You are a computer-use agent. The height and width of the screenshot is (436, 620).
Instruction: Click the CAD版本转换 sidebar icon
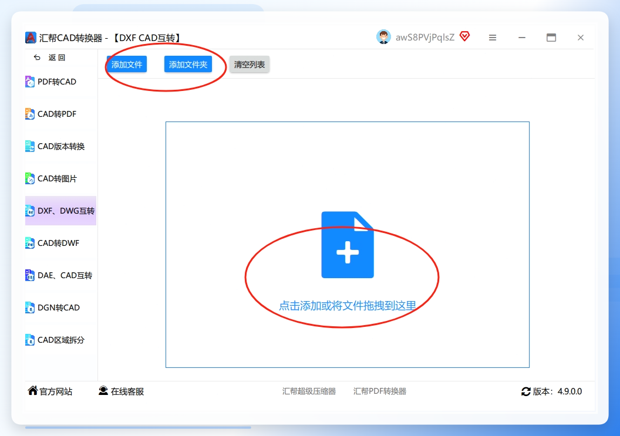tap(30, 146)
